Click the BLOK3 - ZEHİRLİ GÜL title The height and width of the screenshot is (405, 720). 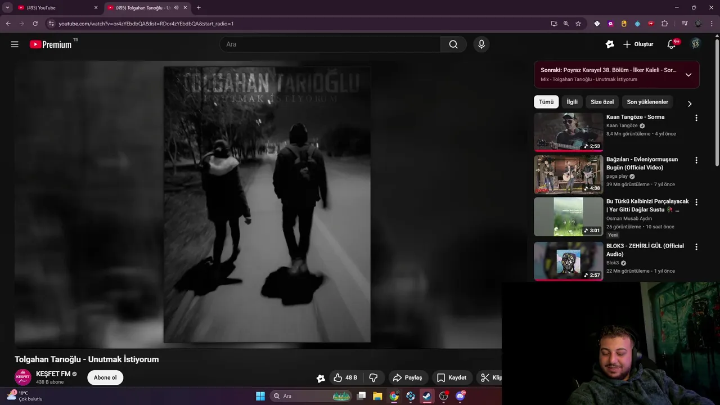(645, 250)
